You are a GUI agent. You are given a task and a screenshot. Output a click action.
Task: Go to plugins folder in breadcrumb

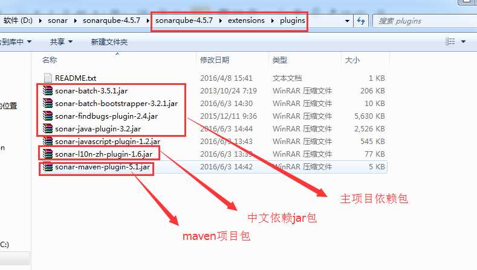(x=293, y=20)
